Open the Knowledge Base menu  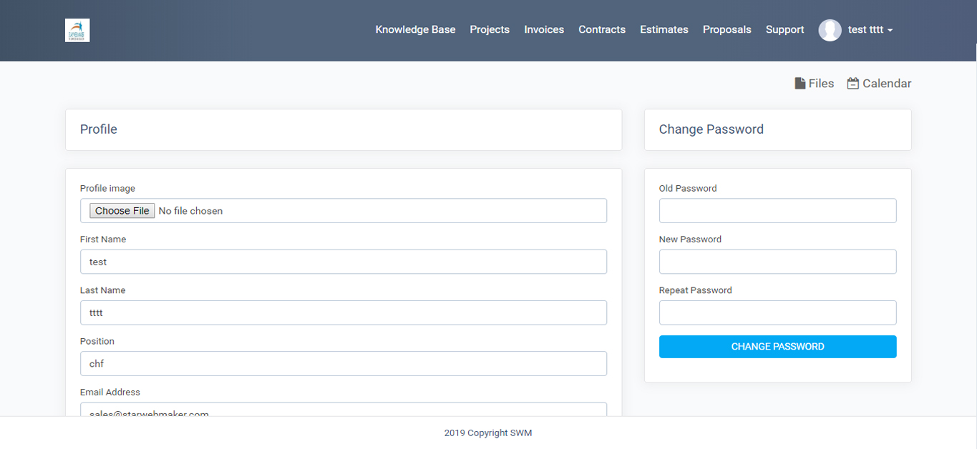(x=415, y=30)
